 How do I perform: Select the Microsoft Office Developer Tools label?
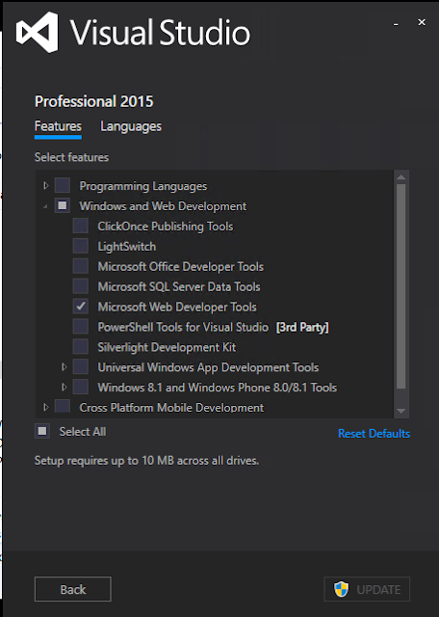click(x=181, y=266)
